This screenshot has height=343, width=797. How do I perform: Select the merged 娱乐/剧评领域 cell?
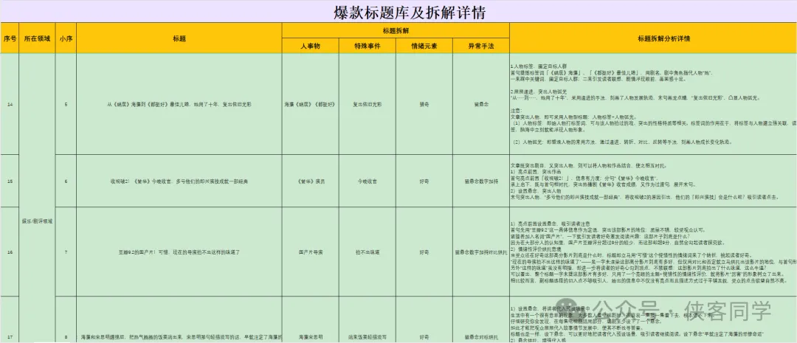(37, 198)
